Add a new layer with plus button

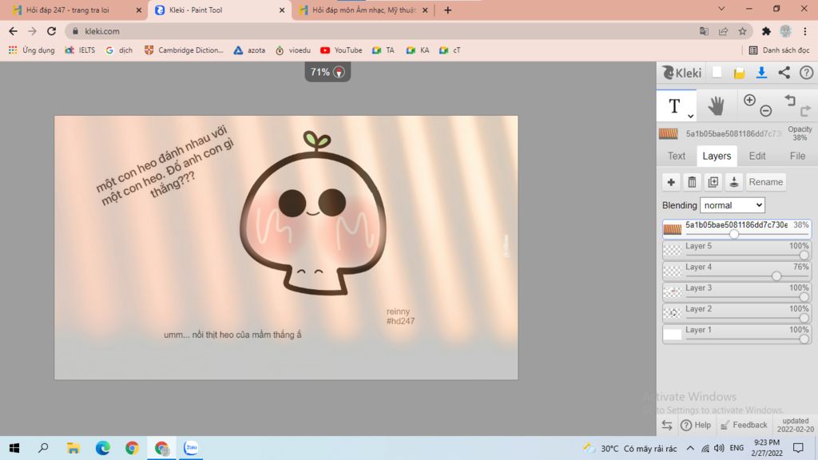click(671, 182)
